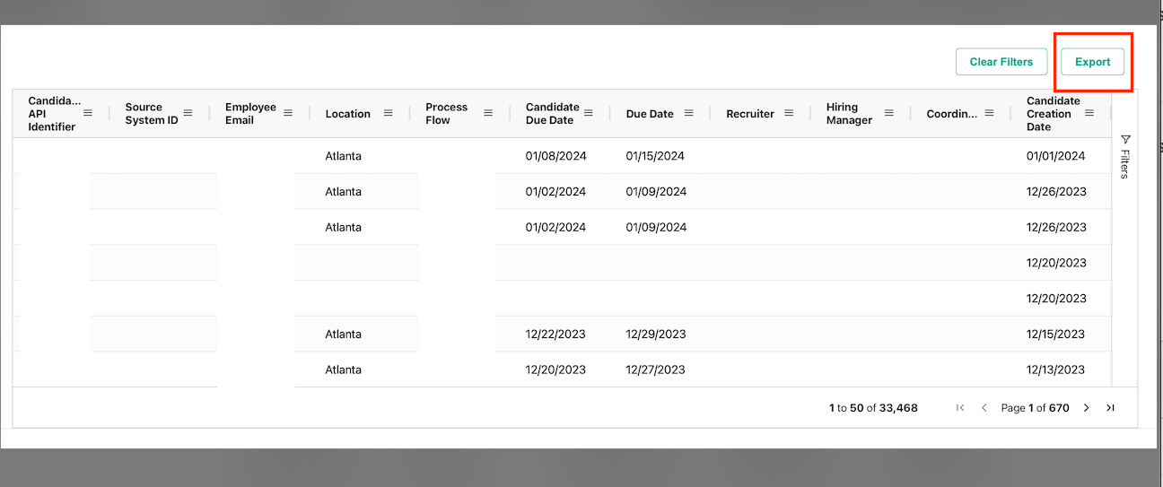
Task: Go to the previous page
Action: coord(984,408)
